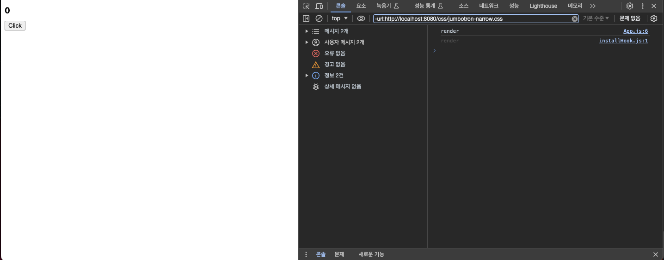Image resolution: width=664 pixels, height=260 pixels.
Task: Close the bottom drawer with X
Action: click(x=655, y=254)
